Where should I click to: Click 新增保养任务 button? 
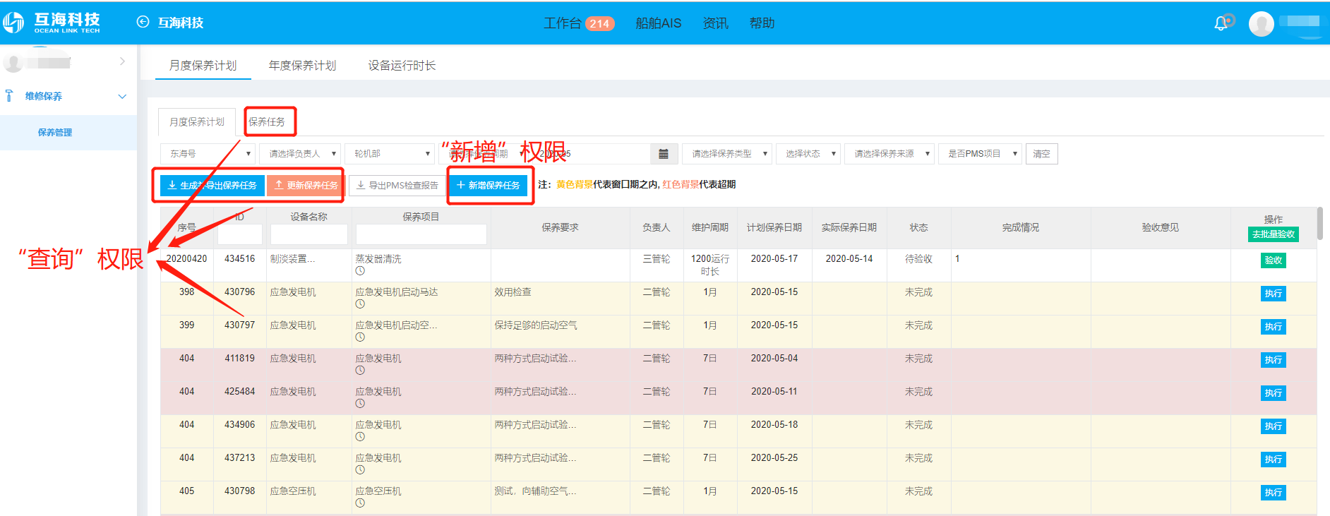pos(489,185)
